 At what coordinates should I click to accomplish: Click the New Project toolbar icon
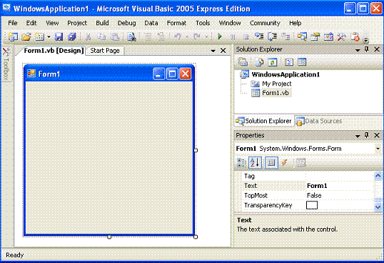coord(13,36)
